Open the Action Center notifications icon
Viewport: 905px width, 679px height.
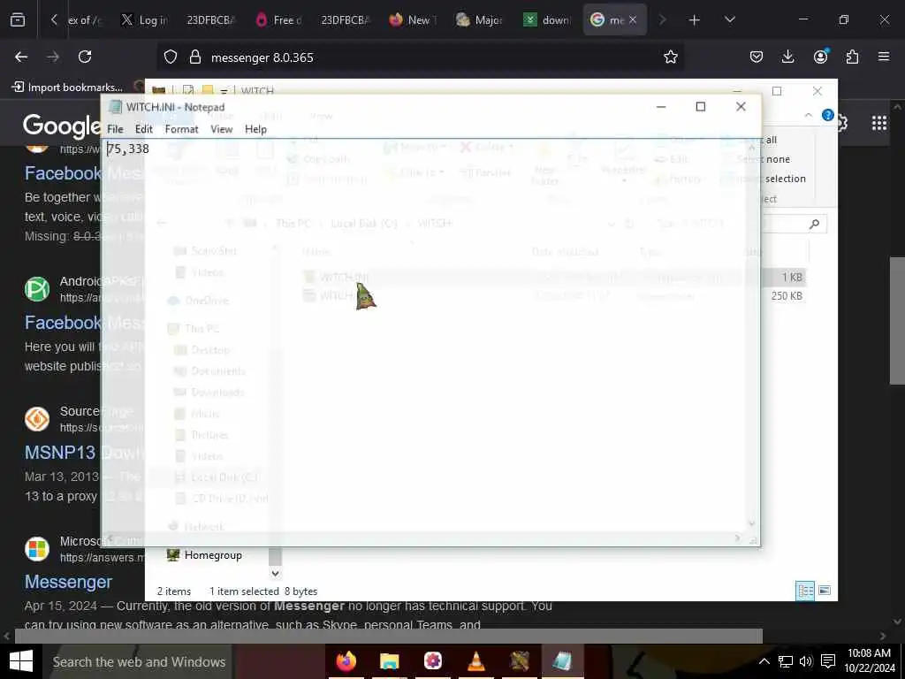click(x=828, y=661)
